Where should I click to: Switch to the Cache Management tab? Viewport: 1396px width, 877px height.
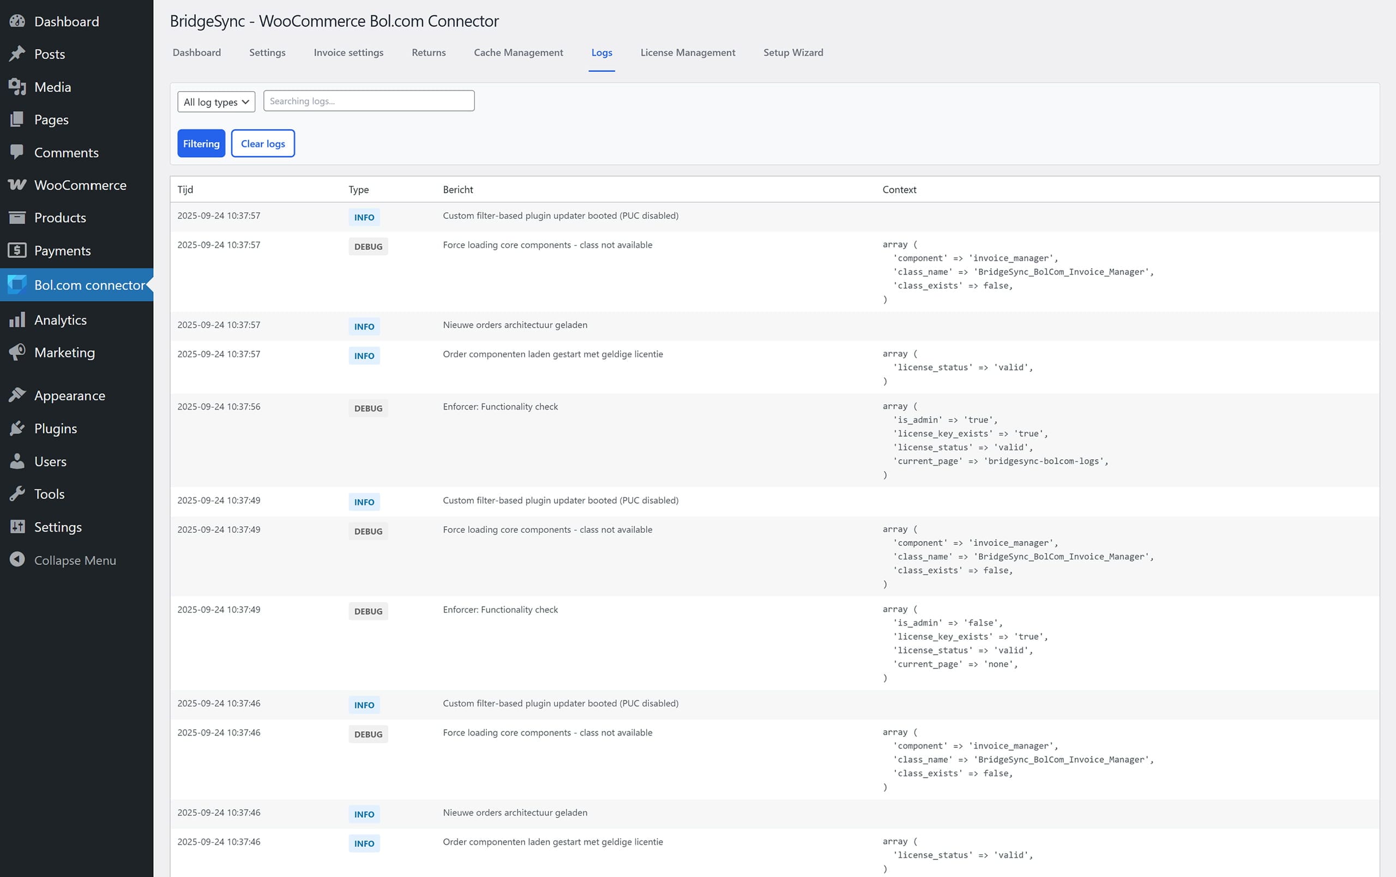518,52
